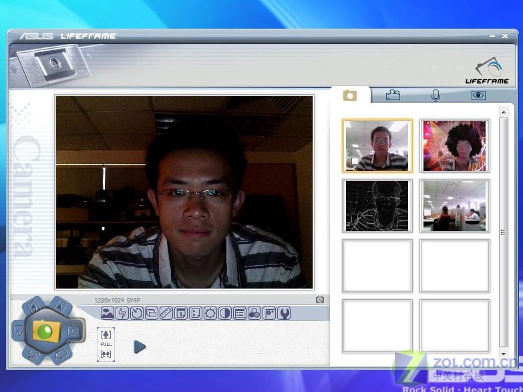This screenshot has width=523, height=392.
Task: Select the two-tree wide icon below FULL
Action: pyautogui.click(x=106, y=354)
